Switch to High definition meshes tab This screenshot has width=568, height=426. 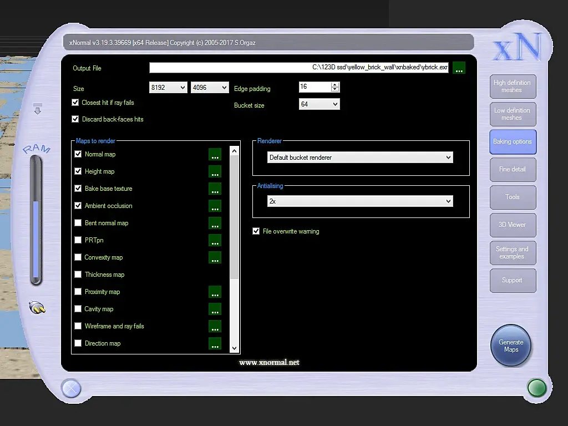pos(513,87)
